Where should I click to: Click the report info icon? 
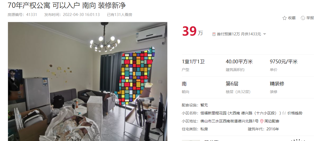(303, 18)
